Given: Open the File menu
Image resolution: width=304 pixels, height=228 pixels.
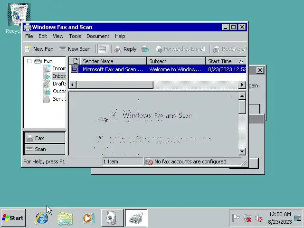Looking at the screenshot, I should [x=29, y=36].
